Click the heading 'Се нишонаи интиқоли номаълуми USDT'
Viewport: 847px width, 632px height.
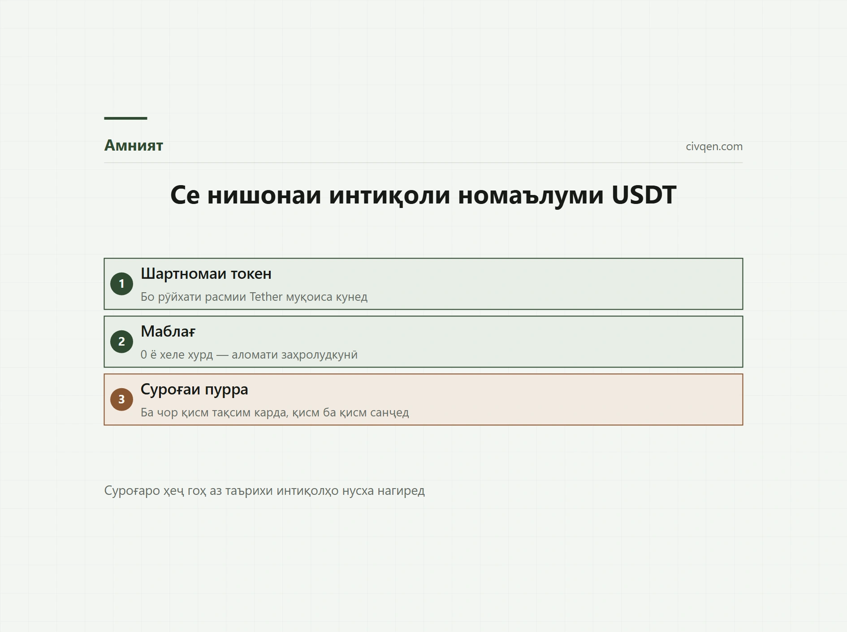423,195
